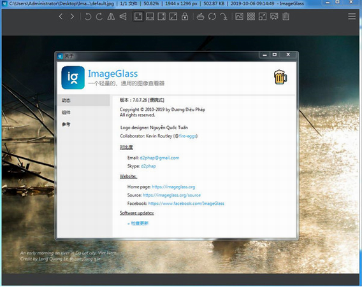This screenshot has height=287, width=362.
Task: Rotate image clockwise
Action: [99, 17]
